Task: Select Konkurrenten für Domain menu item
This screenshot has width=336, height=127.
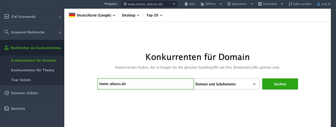Action: [x=34, y=60]
